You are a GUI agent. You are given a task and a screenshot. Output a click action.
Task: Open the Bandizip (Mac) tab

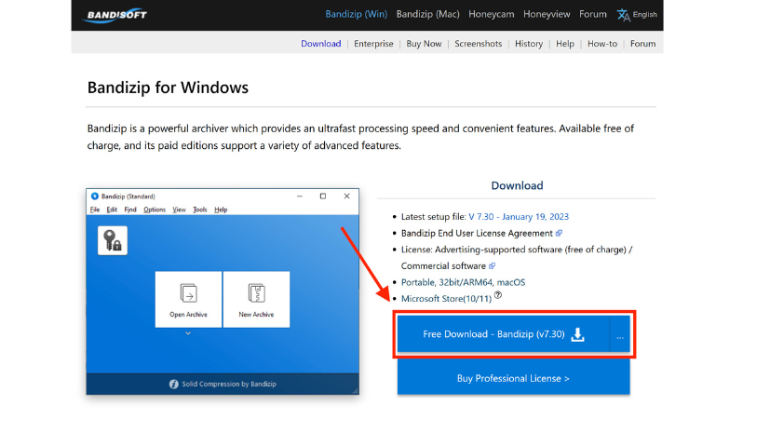pyautogui.click(x=428, y=14)
